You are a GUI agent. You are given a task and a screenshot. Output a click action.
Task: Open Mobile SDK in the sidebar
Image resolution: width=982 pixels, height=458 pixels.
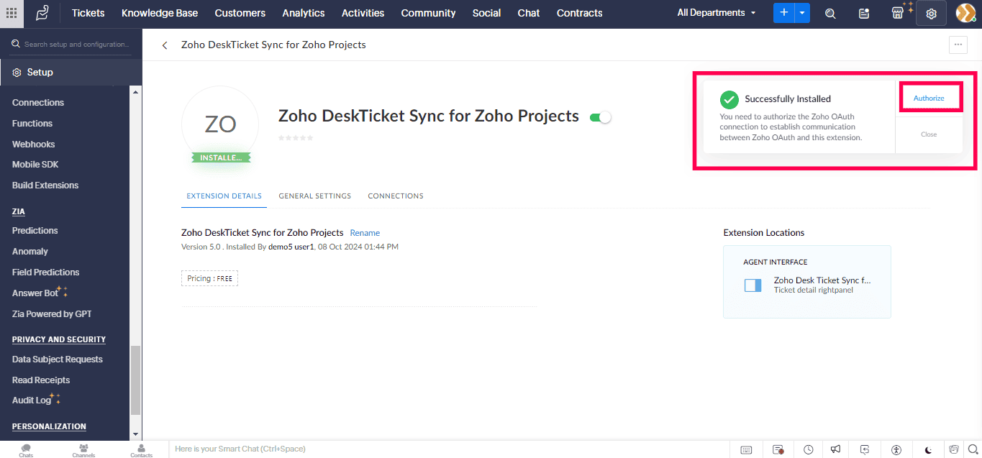coord(35,165)
